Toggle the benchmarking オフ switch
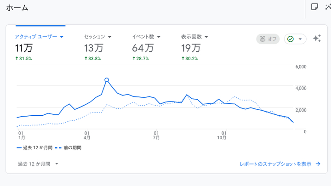This screenshot has width=331, height=186. click(268, 39)
